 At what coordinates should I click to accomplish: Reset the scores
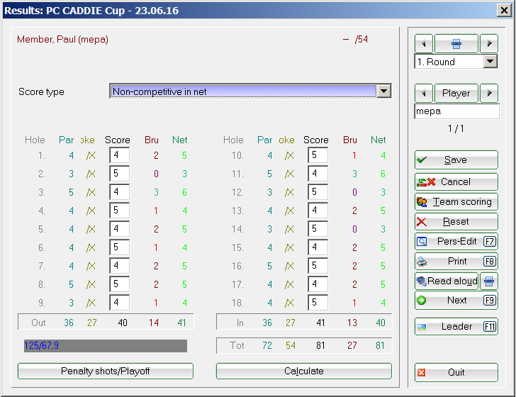tap(456, 222)
